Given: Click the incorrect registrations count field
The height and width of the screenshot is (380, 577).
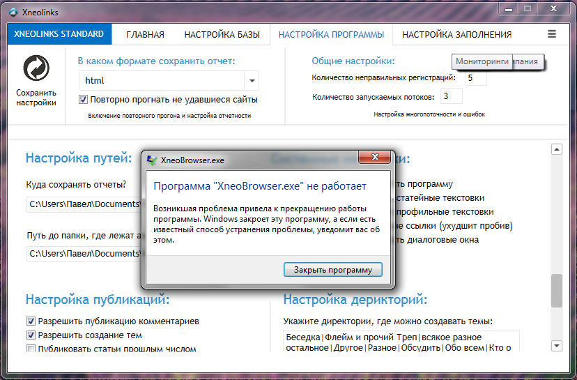Looking at the screenshot, I should click(475, 78).
